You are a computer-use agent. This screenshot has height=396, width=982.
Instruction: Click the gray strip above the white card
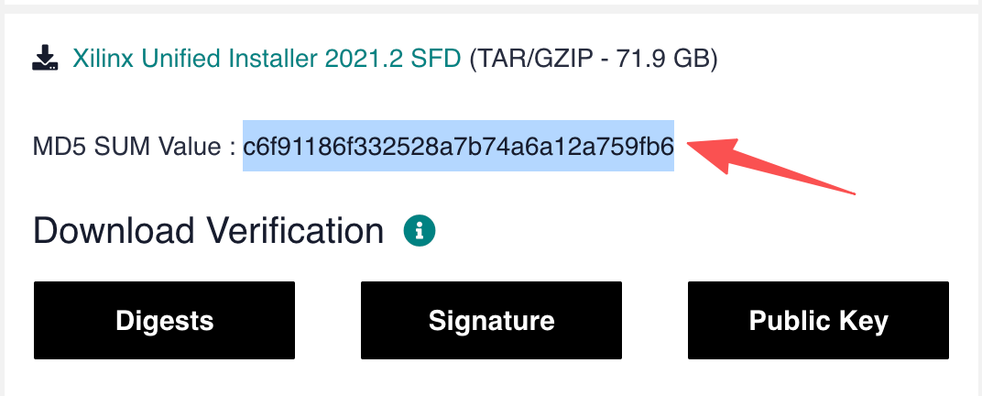491,5
